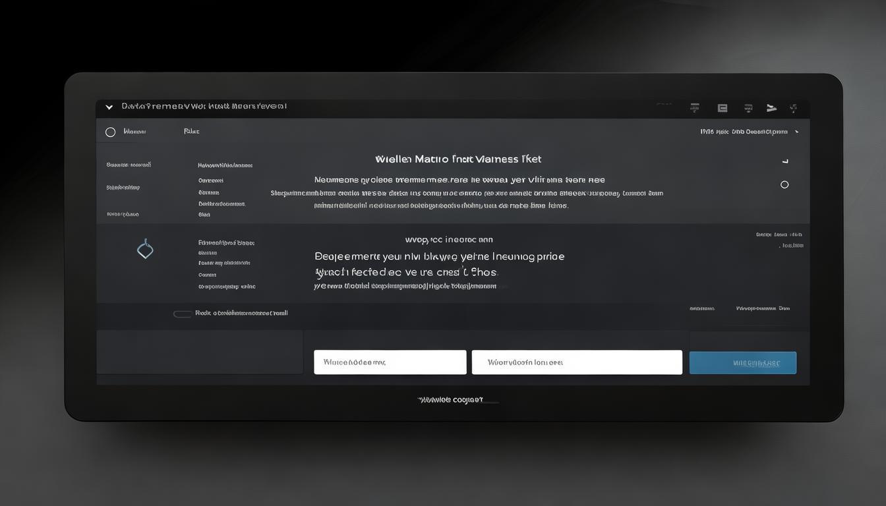This screenshot has height=506, width=886.
Task: Select the first tab beside the radio circle
Action: [x=134, y=132]
